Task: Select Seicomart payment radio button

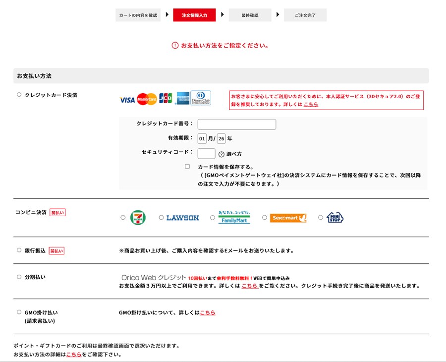Action: coord(265,217)
